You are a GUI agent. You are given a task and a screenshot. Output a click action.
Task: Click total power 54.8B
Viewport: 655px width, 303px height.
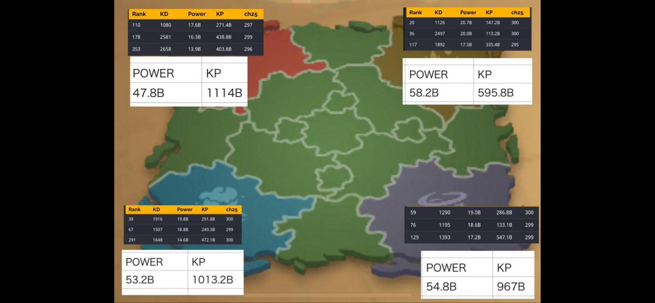(442, 287)
